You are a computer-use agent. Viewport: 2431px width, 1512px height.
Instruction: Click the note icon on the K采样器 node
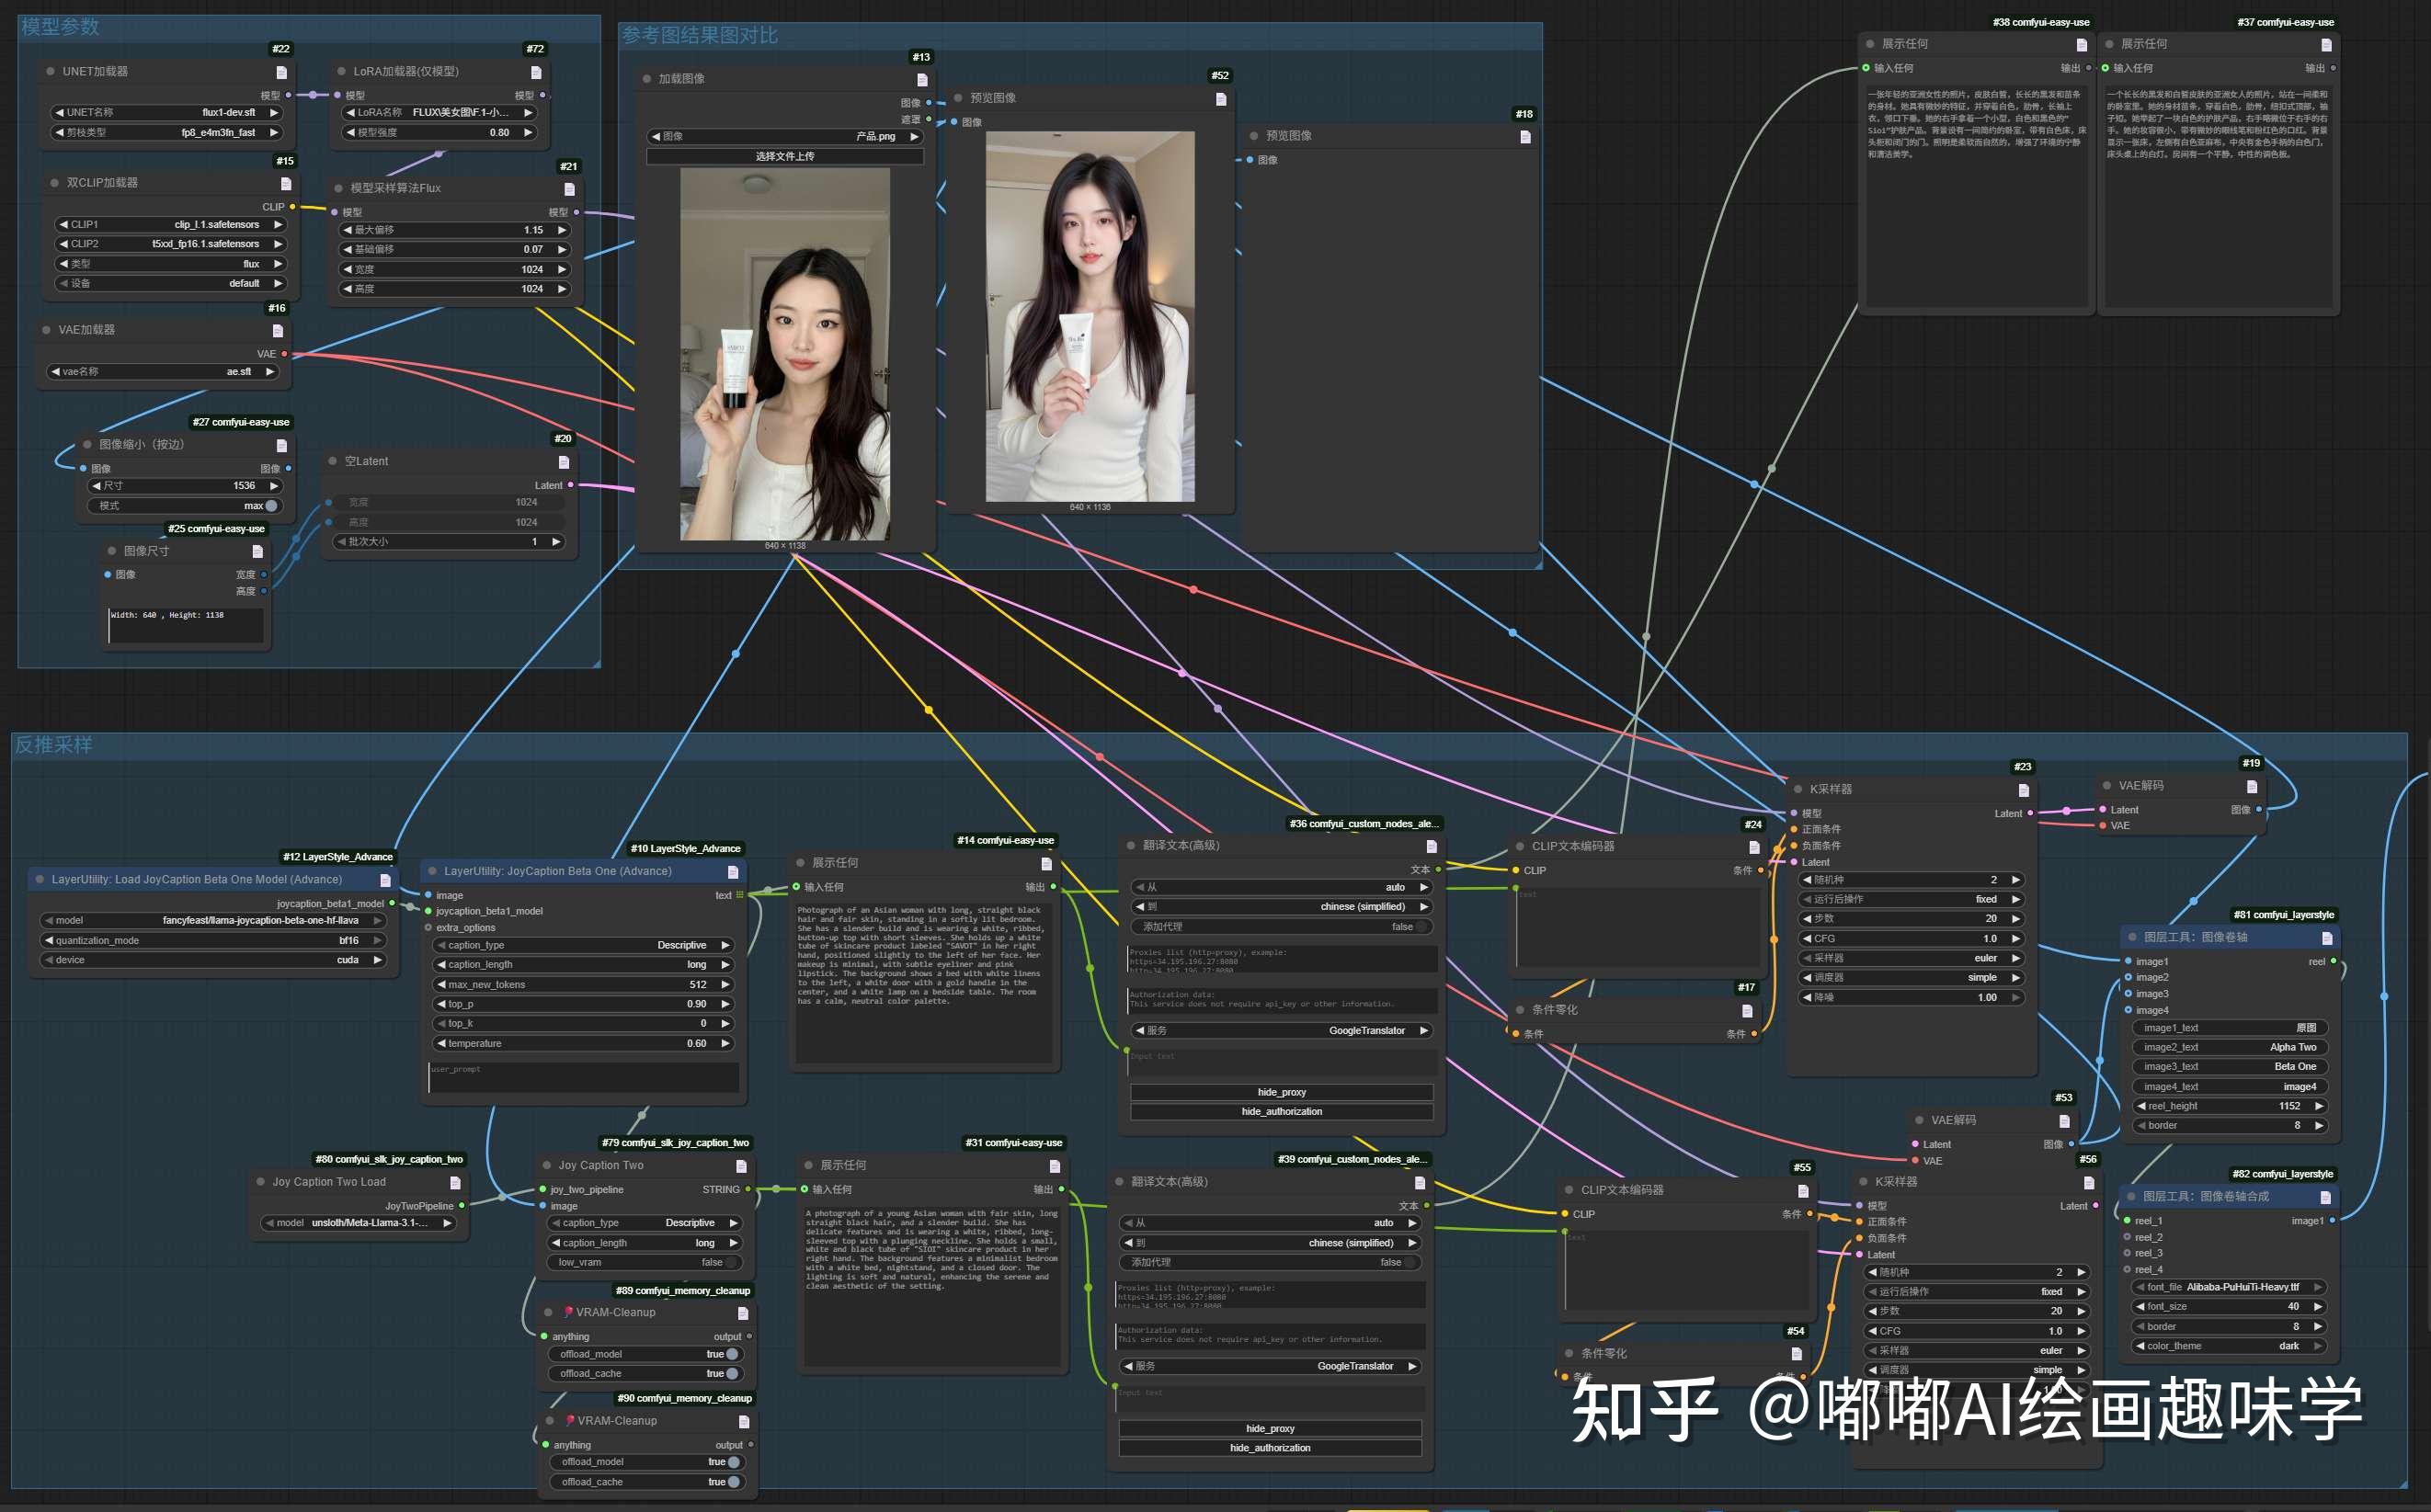pyautogui.click(x=2023, y=789)
